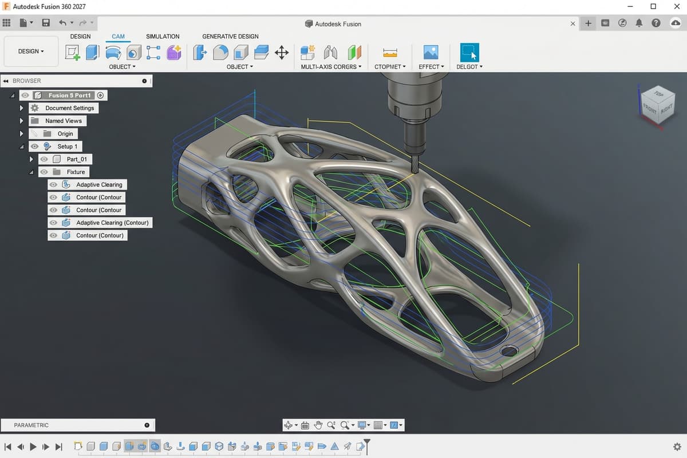687x458 pixels.
Task: Collapse the Fixture folder arrow
Action: pyautogui.click(x=31, y=172)
